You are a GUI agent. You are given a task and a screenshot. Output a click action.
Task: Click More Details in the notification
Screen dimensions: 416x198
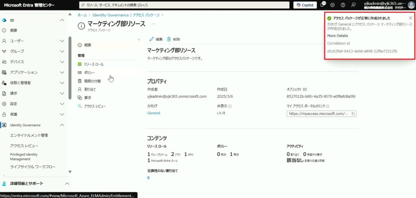[x=338, y=36]
